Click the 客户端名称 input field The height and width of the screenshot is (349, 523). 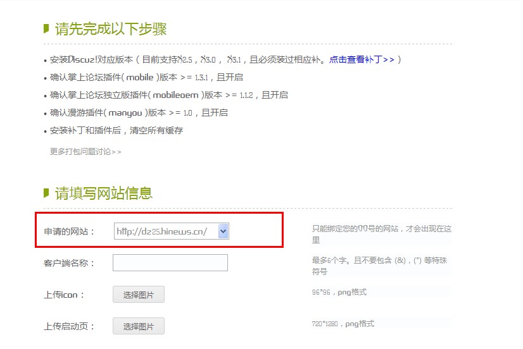click(x=170, y=263)
